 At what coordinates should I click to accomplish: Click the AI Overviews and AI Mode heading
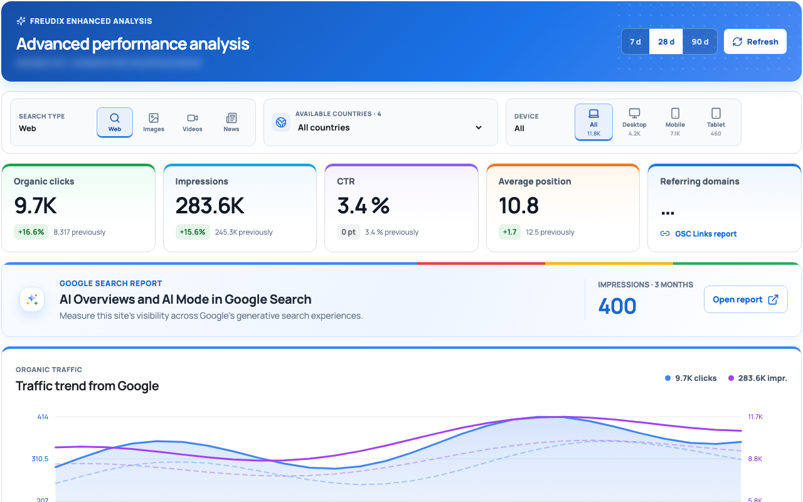(x=186, y=299)
